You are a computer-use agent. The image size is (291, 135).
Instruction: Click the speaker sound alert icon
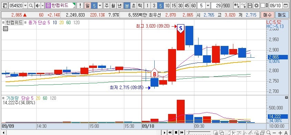pyautogui.click(x=38, y=6)
